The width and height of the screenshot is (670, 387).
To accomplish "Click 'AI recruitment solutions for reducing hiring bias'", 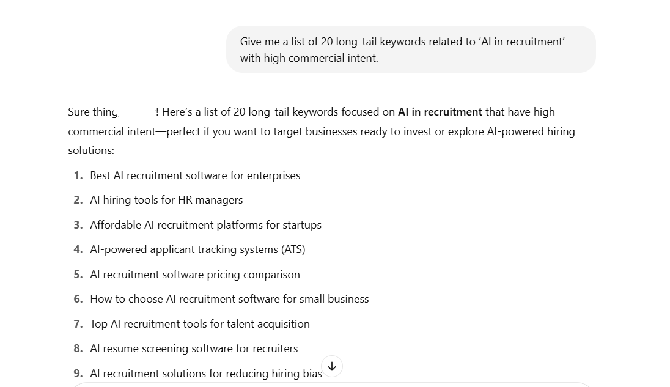I will tap(205, 374).
